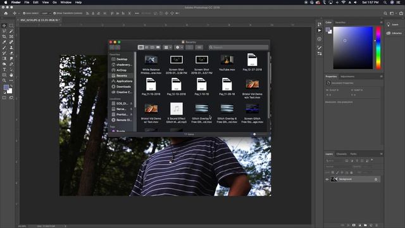Open layer filter kind dropdown

(x=334, y=161)
